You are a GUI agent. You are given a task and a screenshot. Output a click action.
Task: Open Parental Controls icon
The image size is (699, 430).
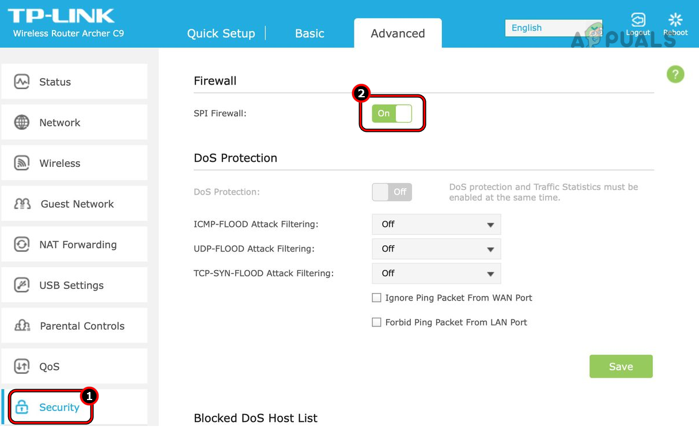[21, 325]
